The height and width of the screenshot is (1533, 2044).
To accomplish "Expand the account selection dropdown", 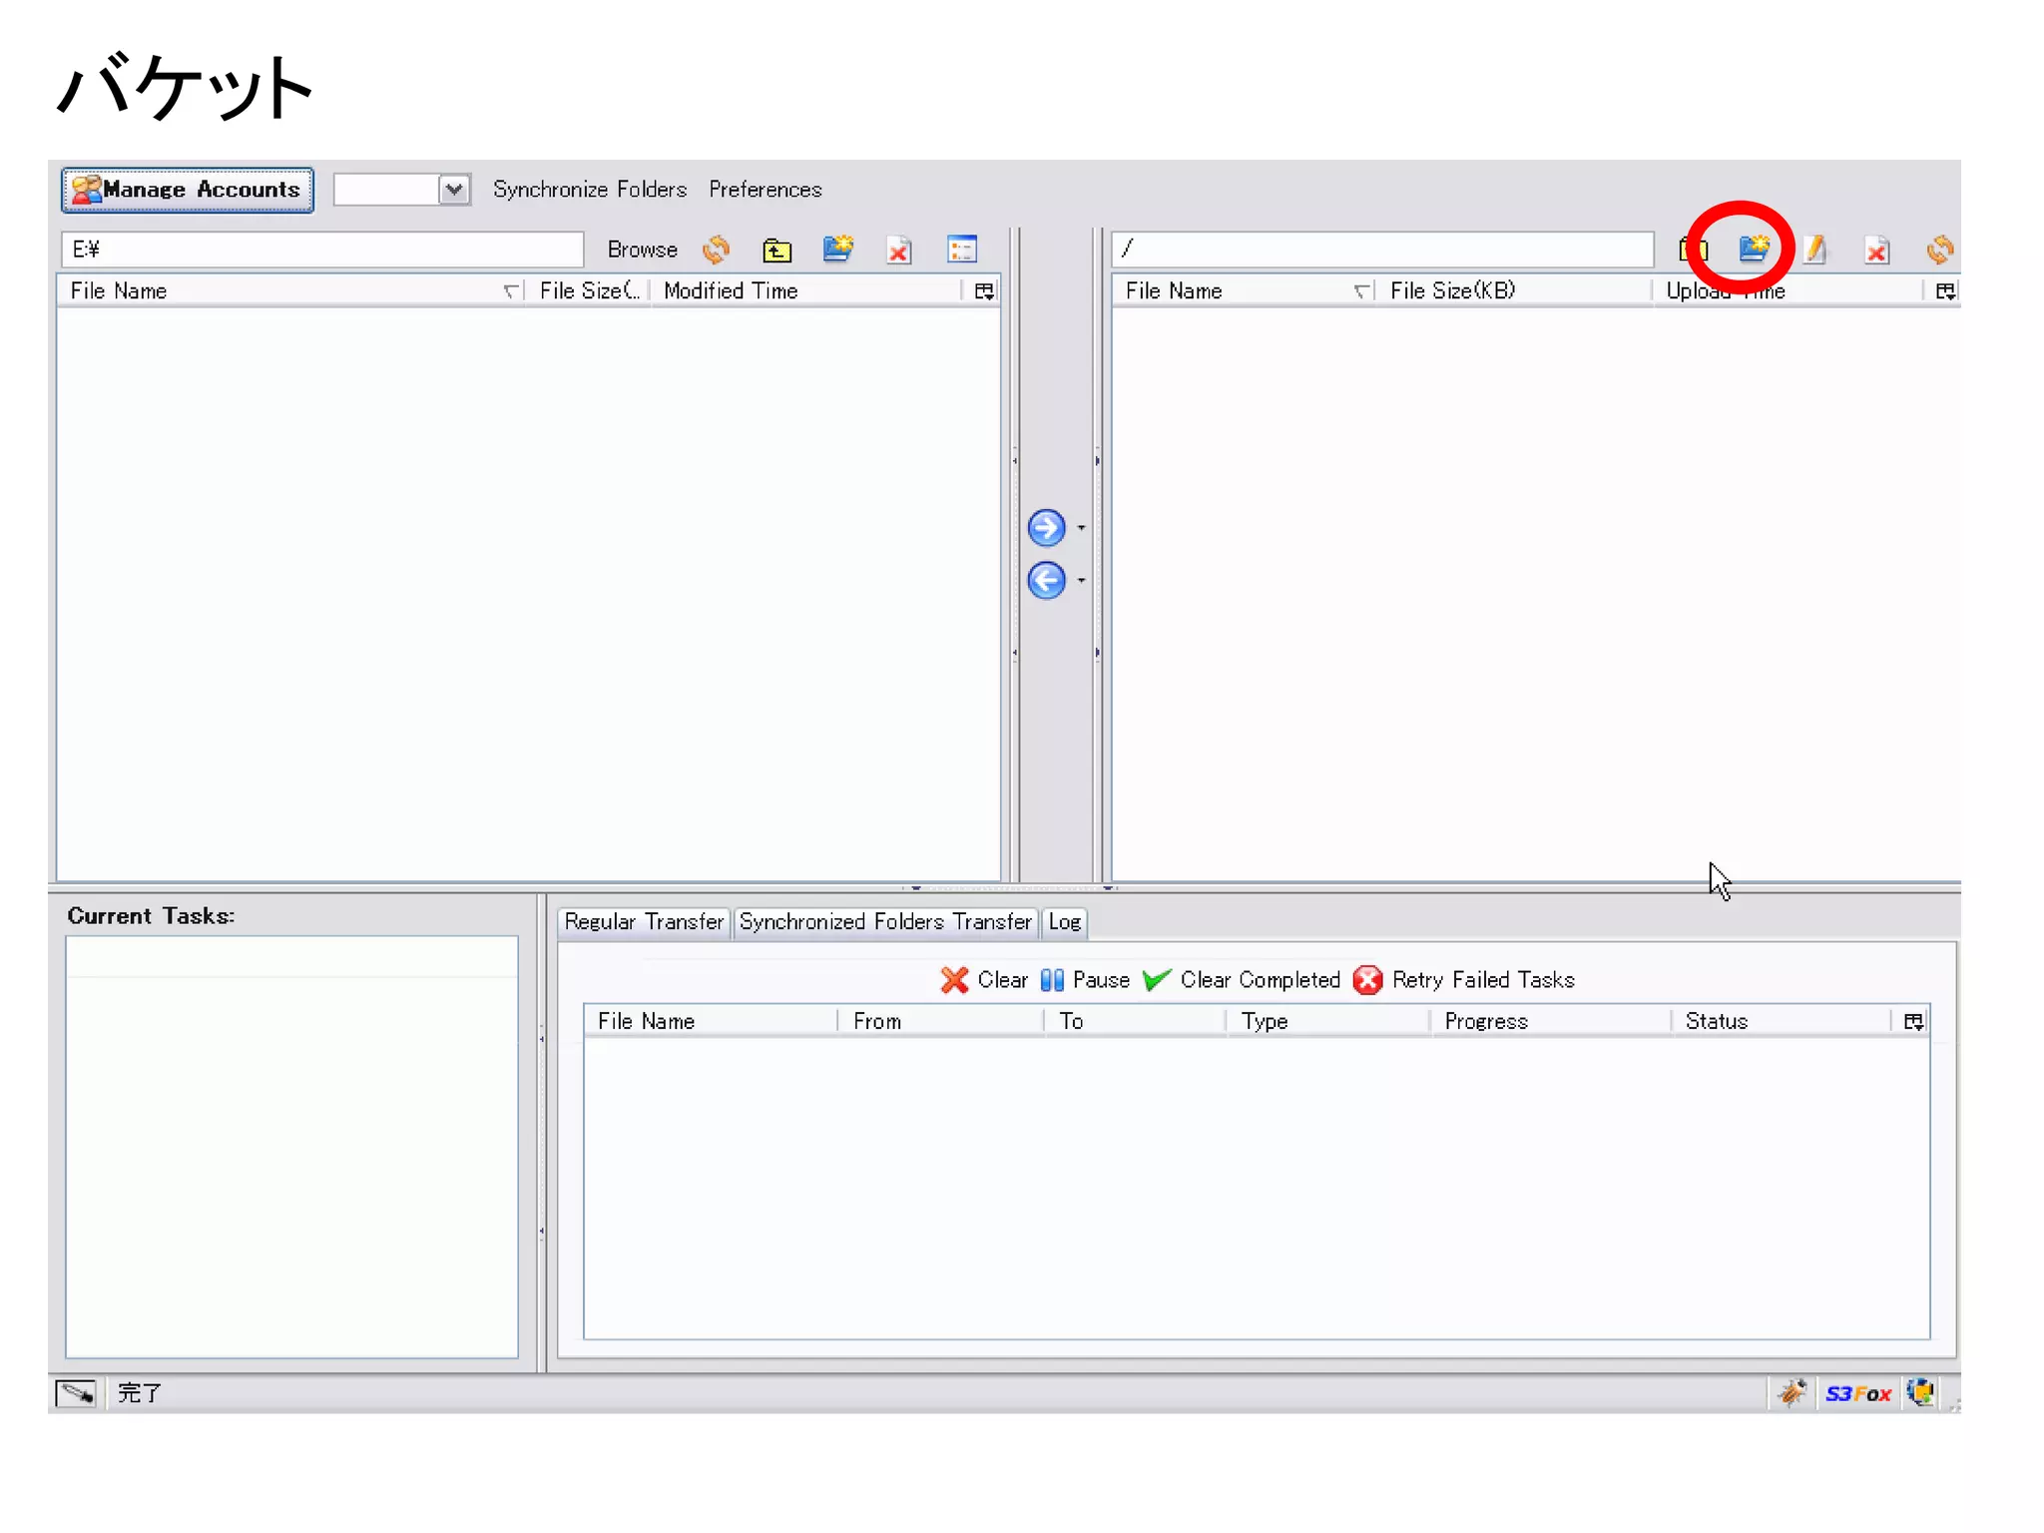I will 454,189.
